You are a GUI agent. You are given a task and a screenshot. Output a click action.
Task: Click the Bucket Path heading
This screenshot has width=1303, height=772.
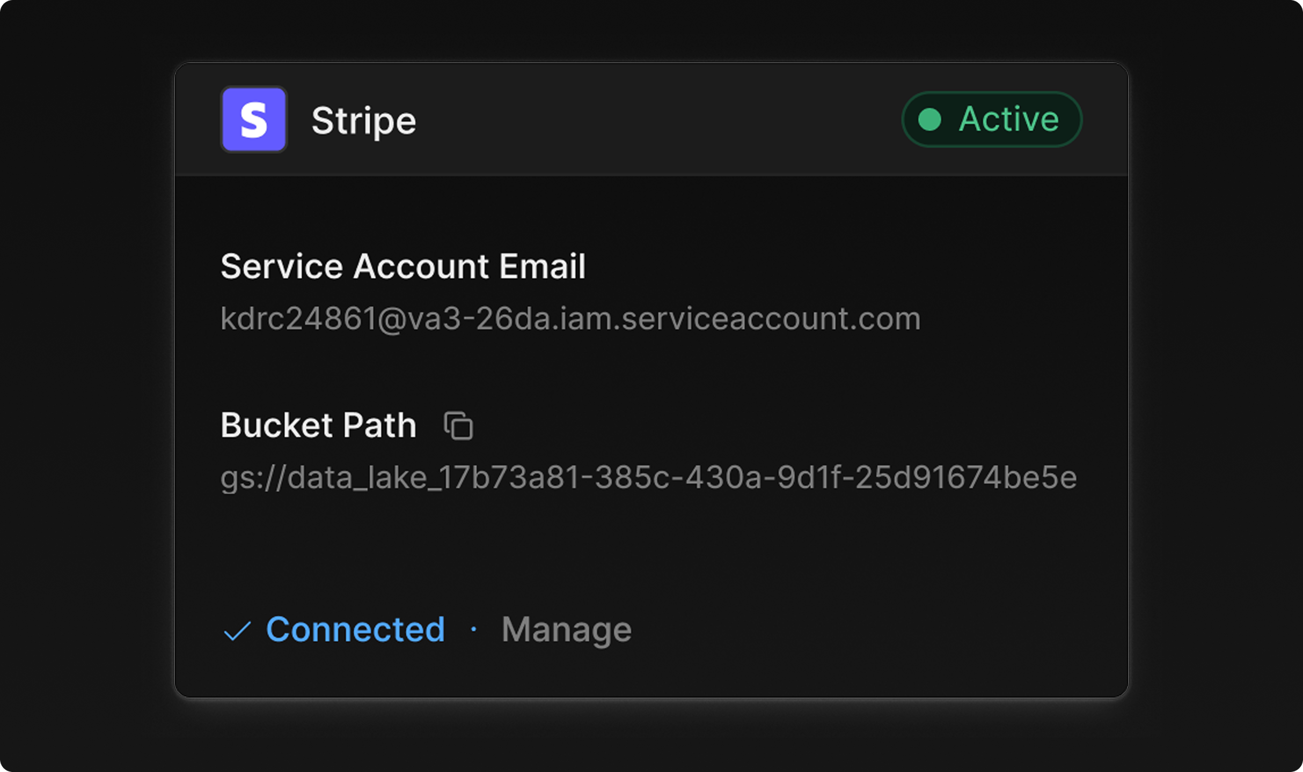(x=318, y=426)
